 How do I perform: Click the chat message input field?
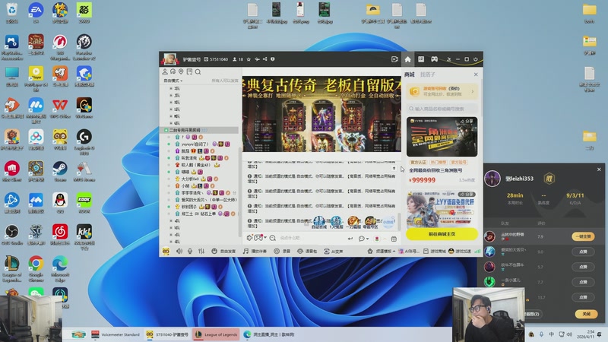[312, 238]
